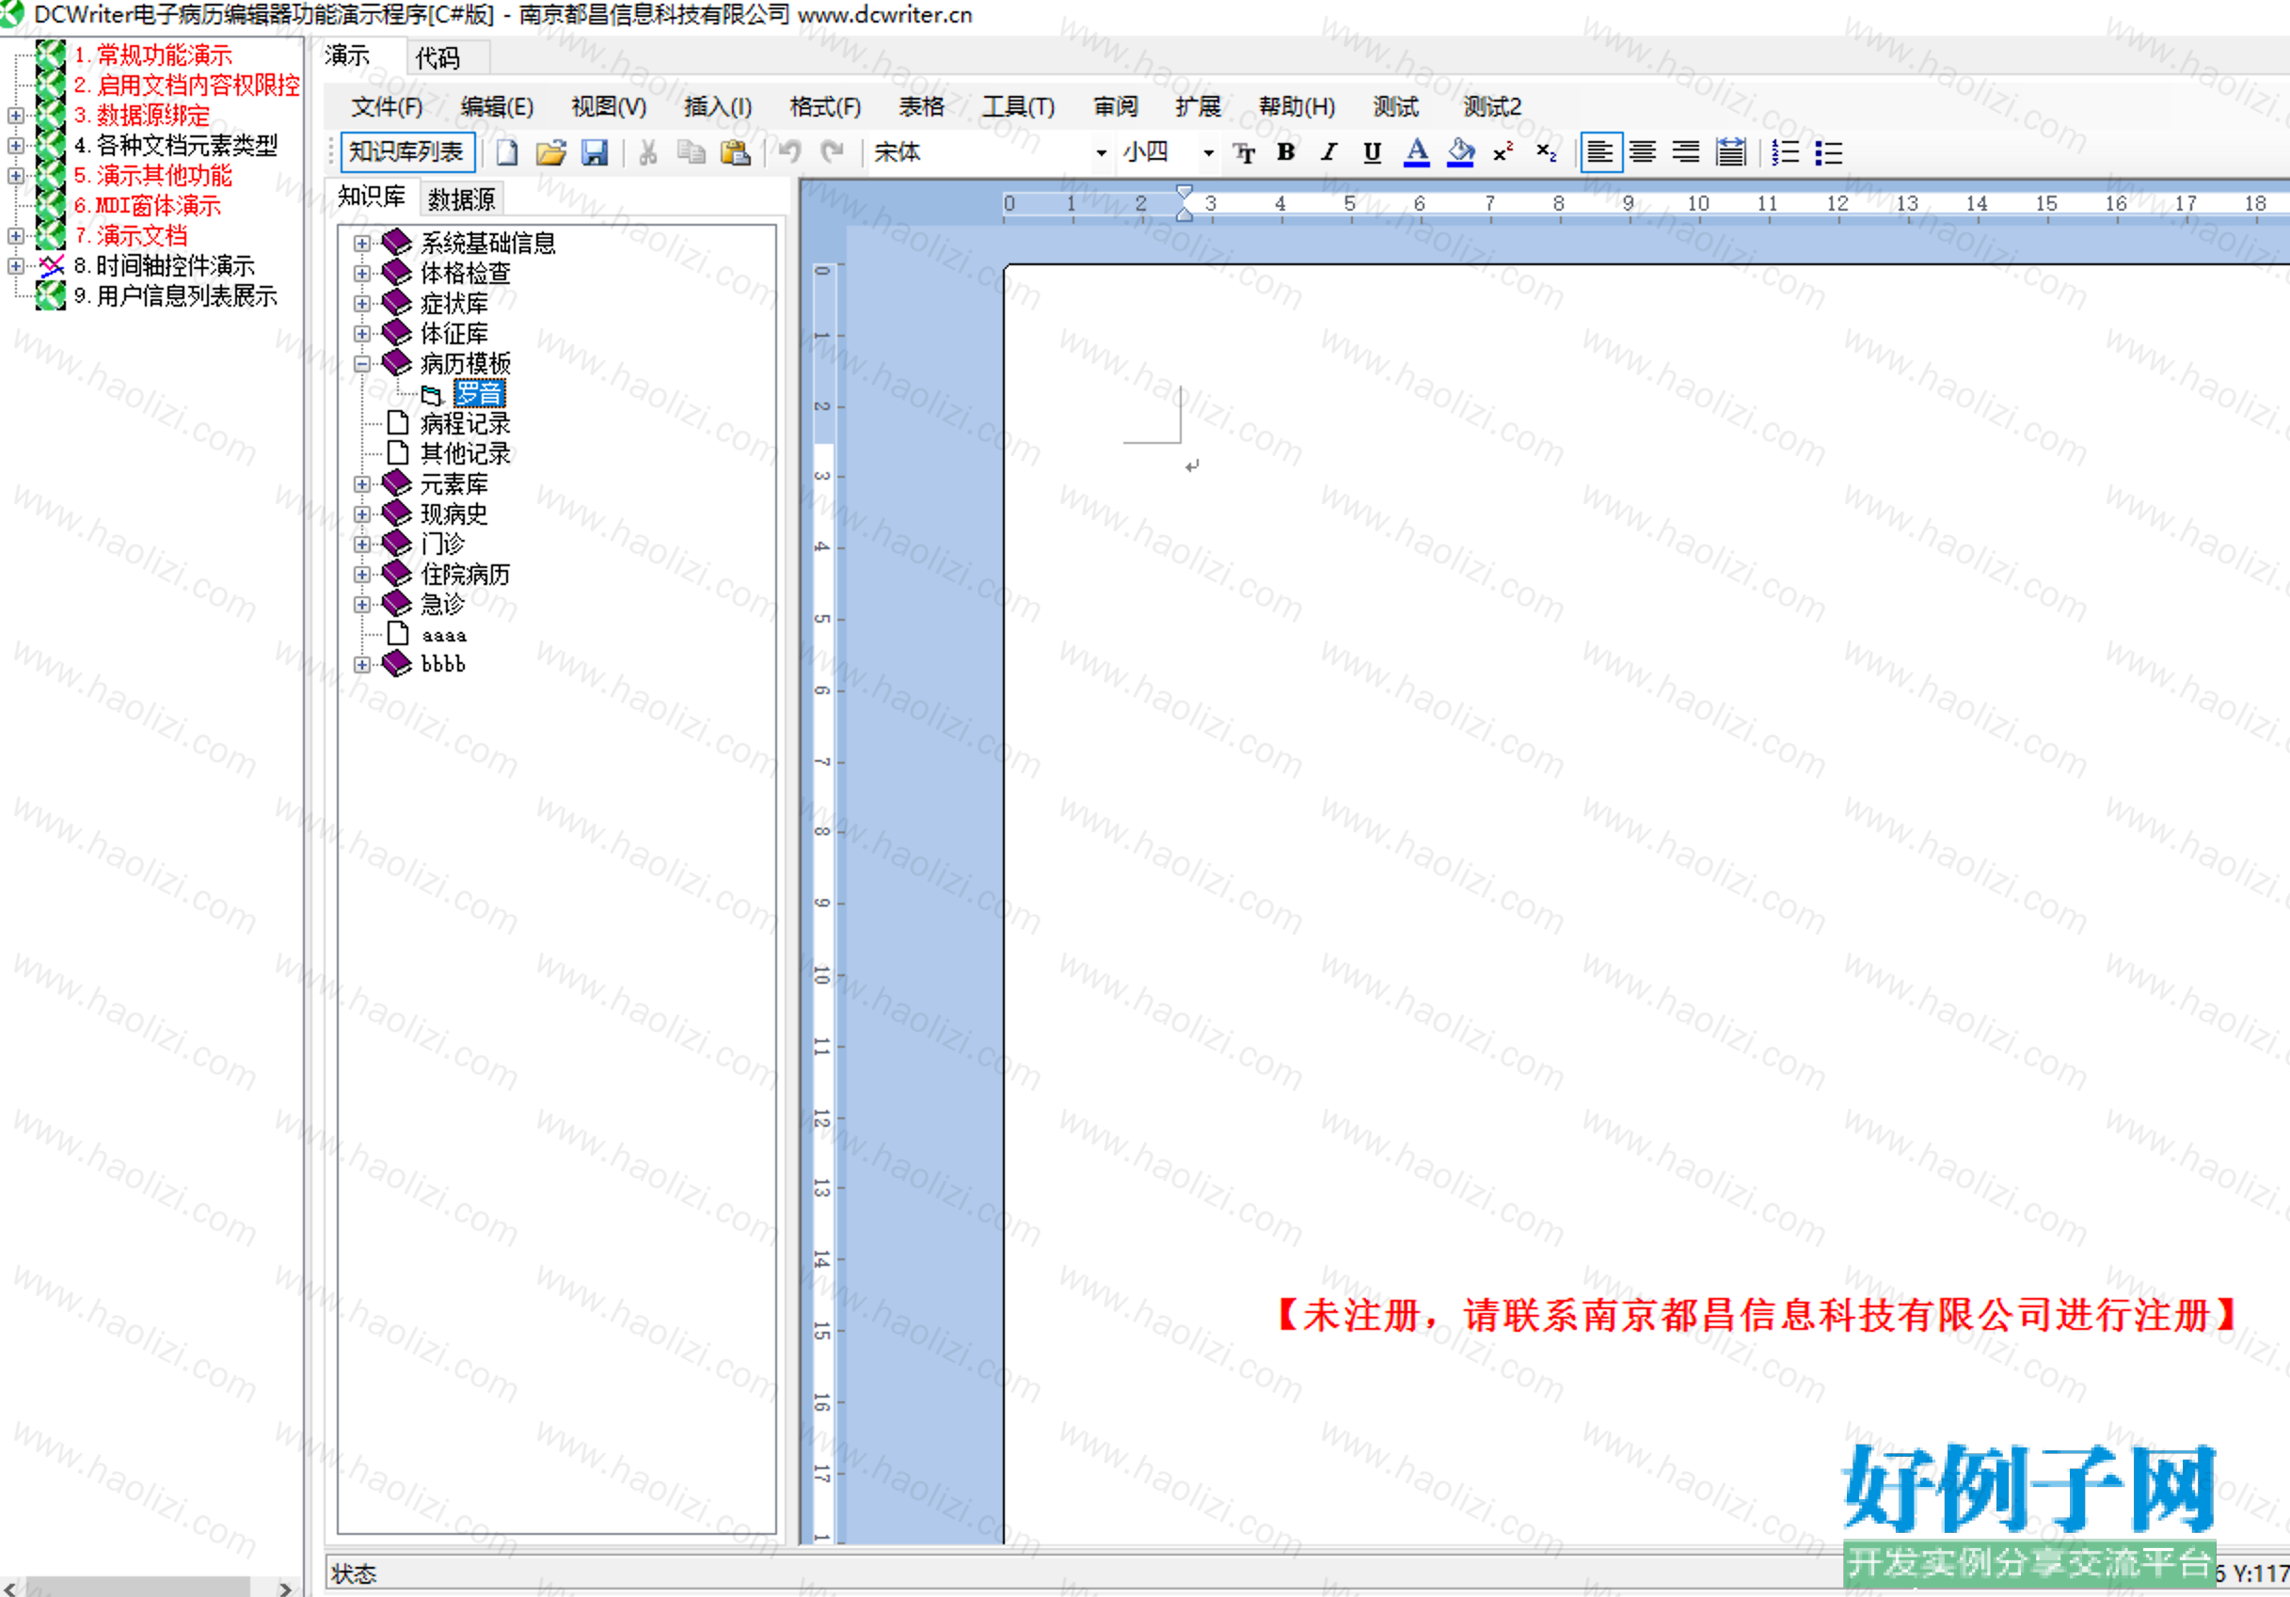Image resolution: width=2290 pixels, height=1597 pixels.
Task: Open the 插入(I) menu
Action: click(718, 106)
